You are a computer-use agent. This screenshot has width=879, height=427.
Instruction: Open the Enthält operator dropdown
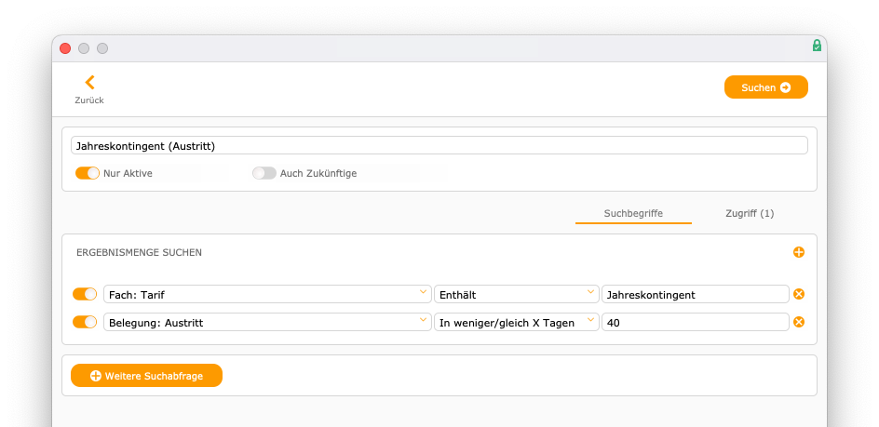[x=516, y=294]
